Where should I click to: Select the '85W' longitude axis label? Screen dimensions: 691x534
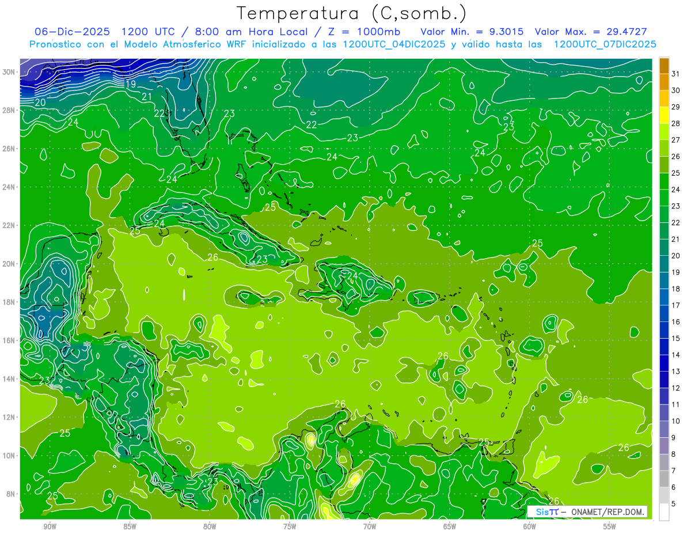coord(130,527)
